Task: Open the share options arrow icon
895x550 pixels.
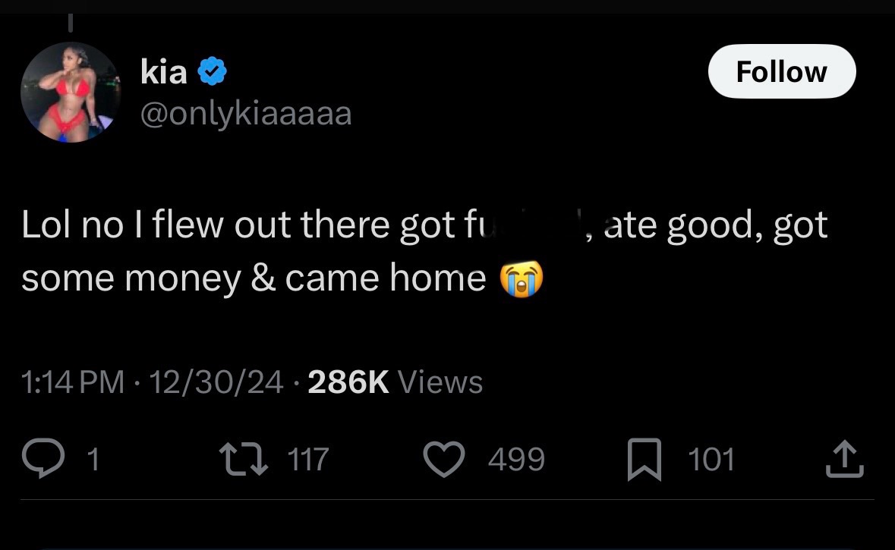Action: click(846, 460)
